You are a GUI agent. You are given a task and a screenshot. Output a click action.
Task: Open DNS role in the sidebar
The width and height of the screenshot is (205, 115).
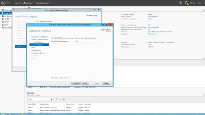(6, 25)
